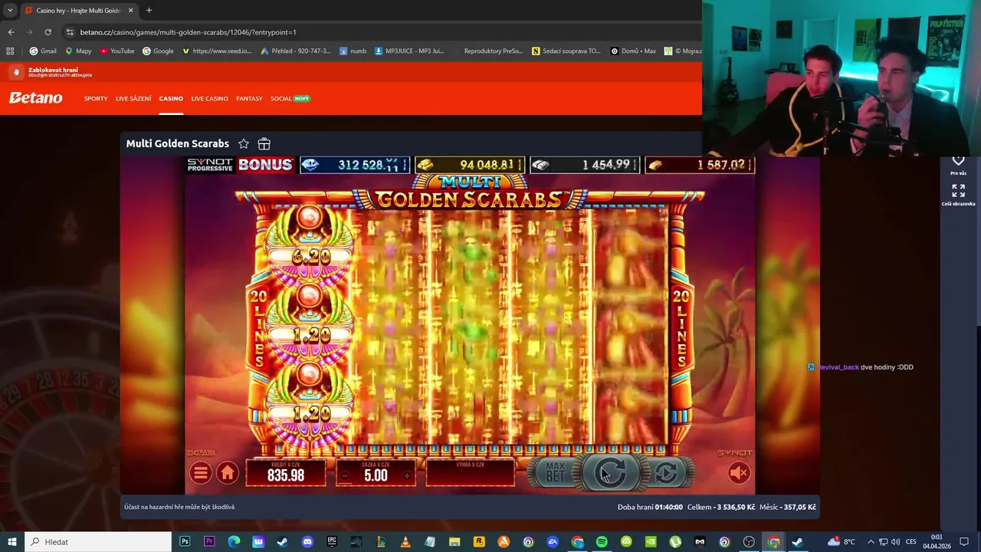Open Epic Games from the taskbar
This screenshot has height=552, width=981.
coord(332,541)
